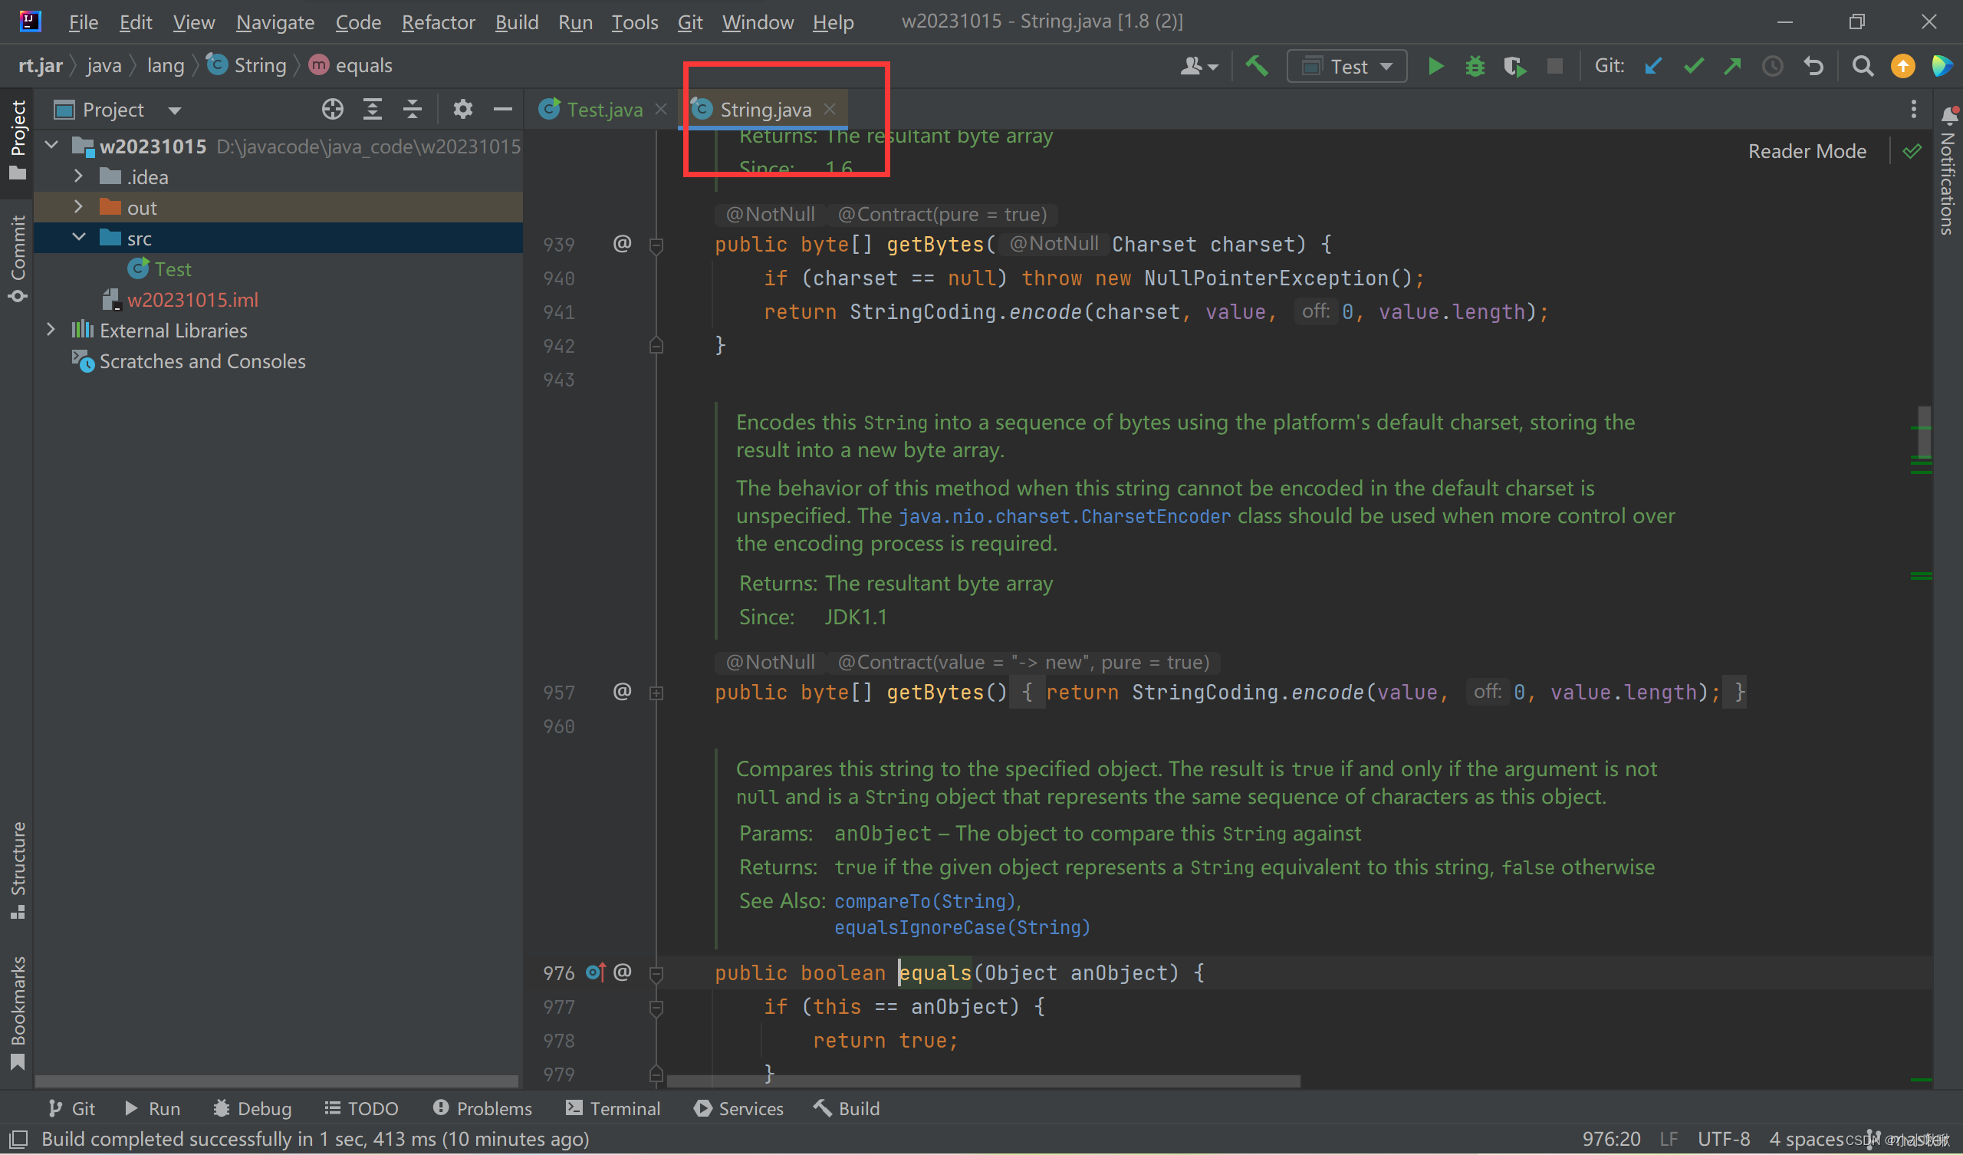
Task: Click Project panel settings gear icon
Action: tap(462, 110)
